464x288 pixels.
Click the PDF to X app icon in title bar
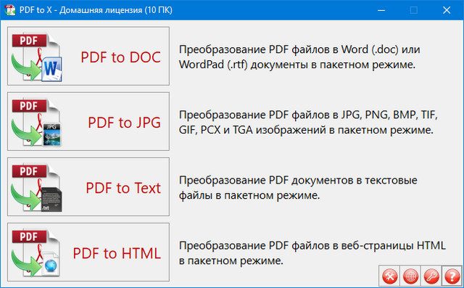9,9
